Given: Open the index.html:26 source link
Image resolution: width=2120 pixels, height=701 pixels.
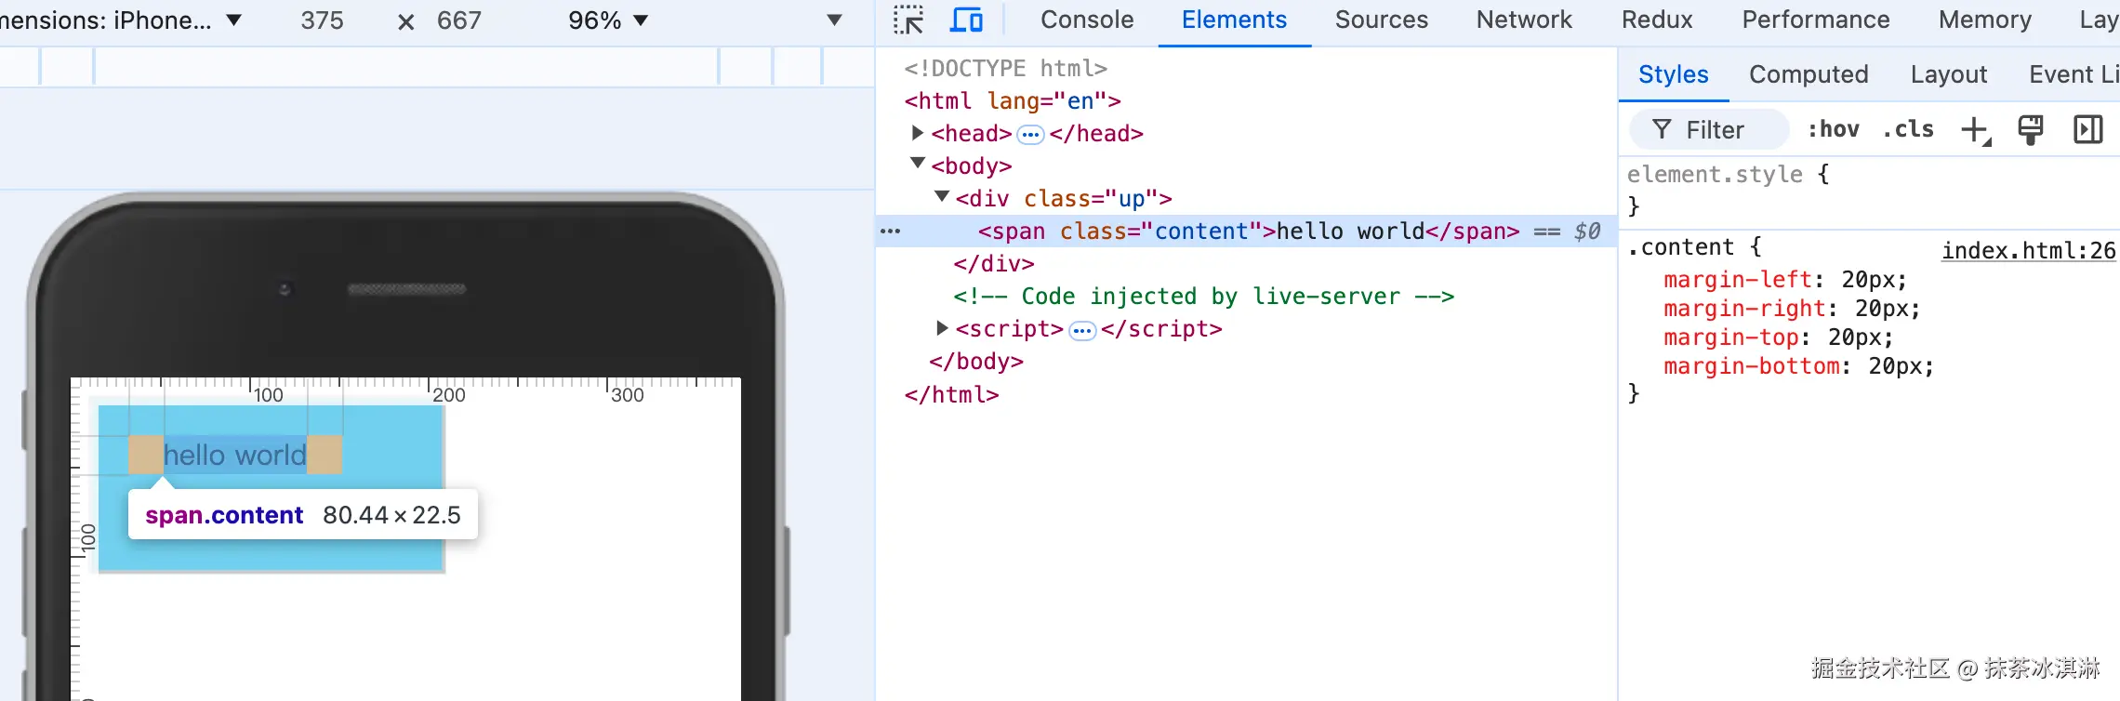Looking at the screenshot, I should (2028, 250).
